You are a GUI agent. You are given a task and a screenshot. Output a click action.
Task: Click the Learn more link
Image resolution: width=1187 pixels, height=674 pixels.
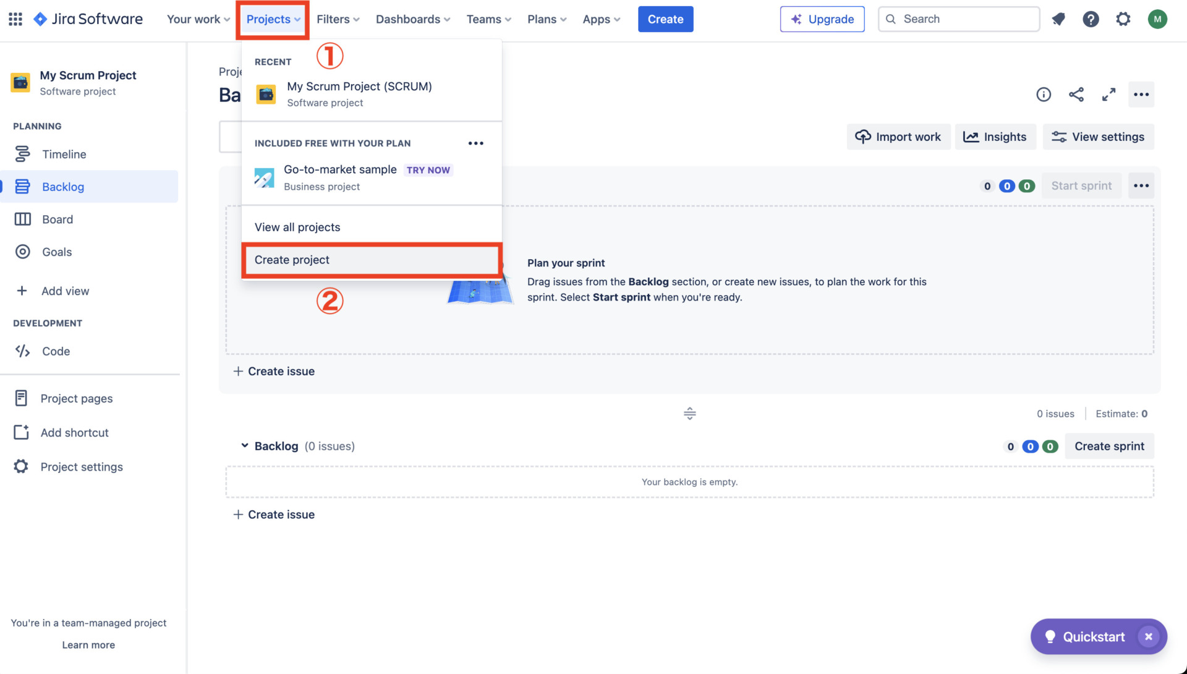[88, 644]
